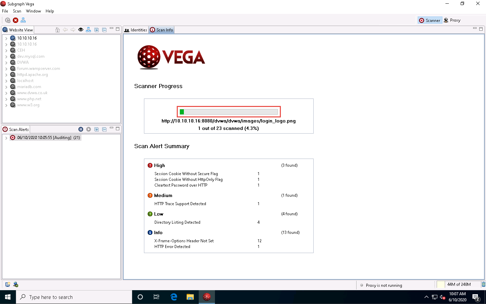The width and height of the screenshot is (486, 304).
Task: Select the Website View tab
Action: click(18, 30)
